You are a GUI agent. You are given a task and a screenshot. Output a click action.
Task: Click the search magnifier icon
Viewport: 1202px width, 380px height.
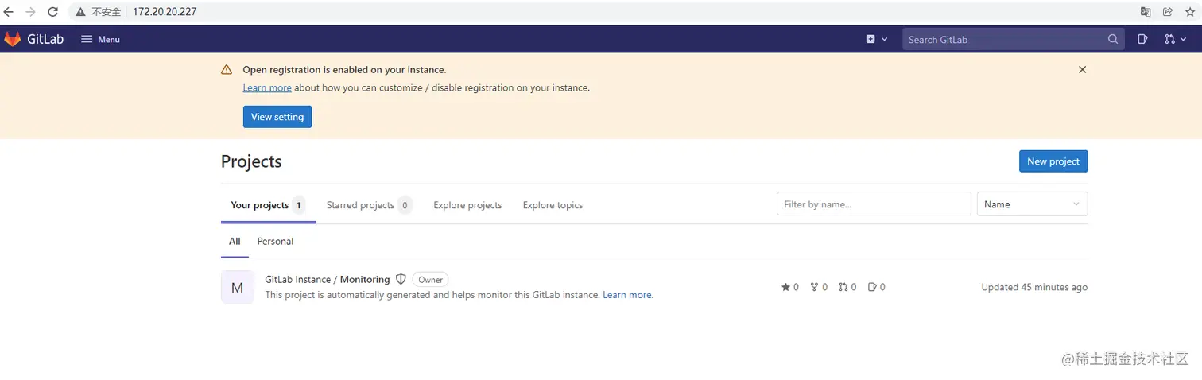(1113, 39)
